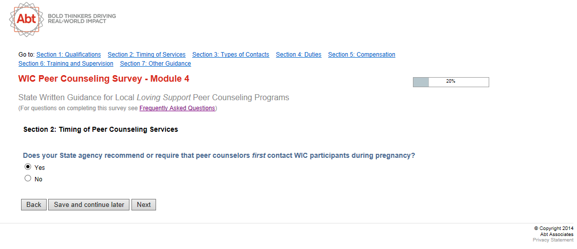Click the WIC Peer Counseling Survey title

[104, 79]
